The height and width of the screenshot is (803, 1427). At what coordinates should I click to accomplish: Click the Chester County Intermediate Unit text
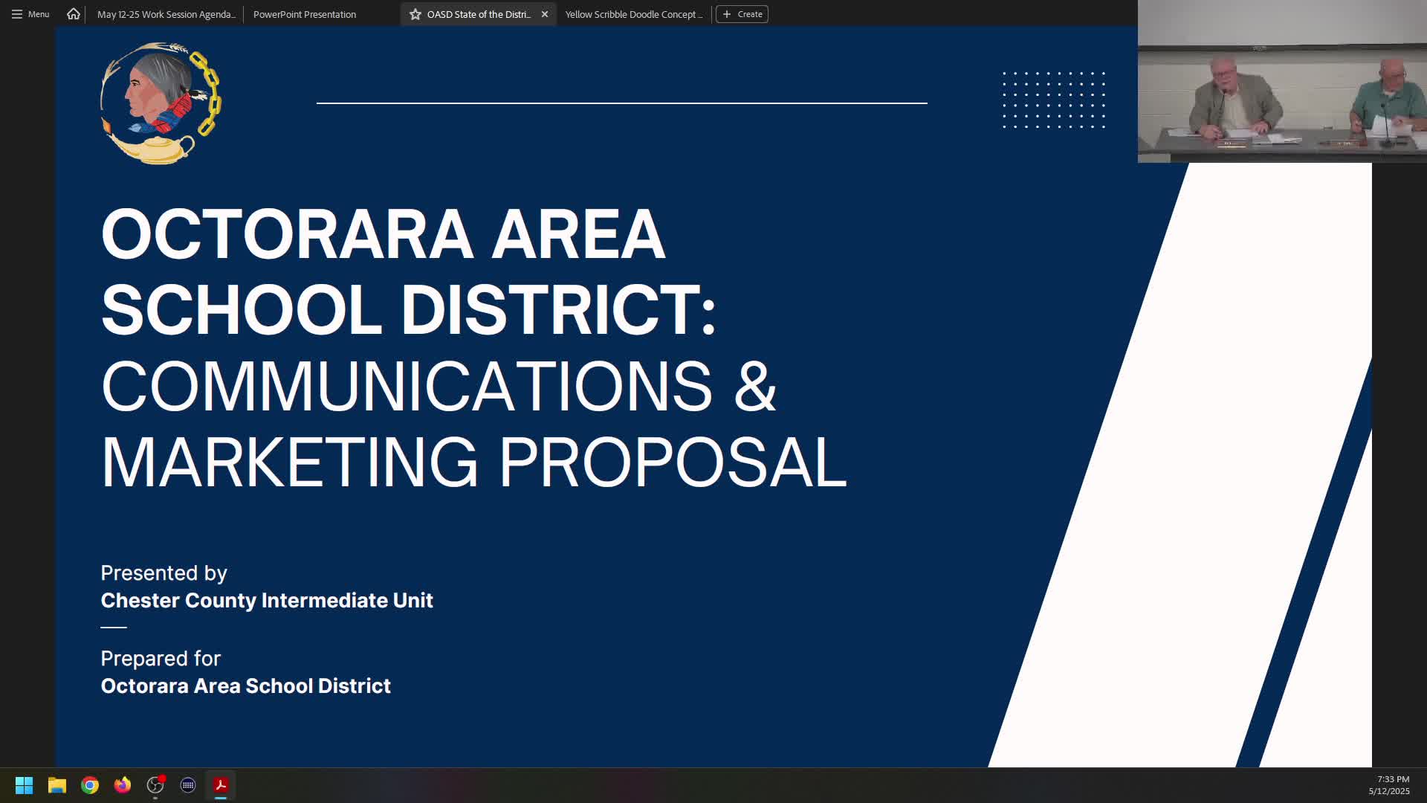267,601
